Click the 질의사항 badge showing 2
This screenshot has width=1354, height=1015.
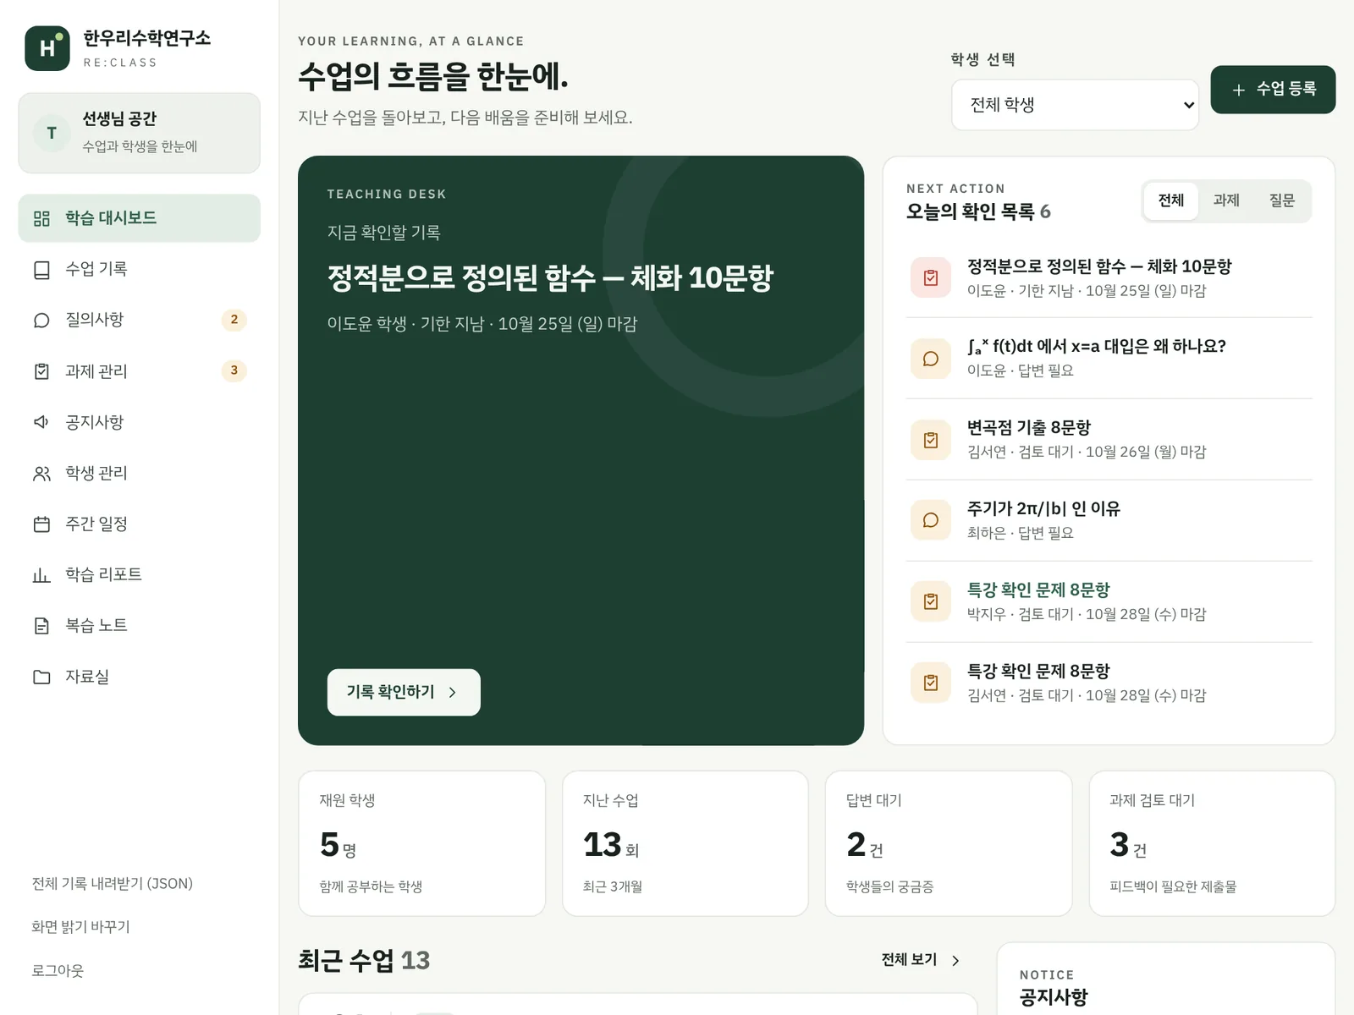pos(234,320)
